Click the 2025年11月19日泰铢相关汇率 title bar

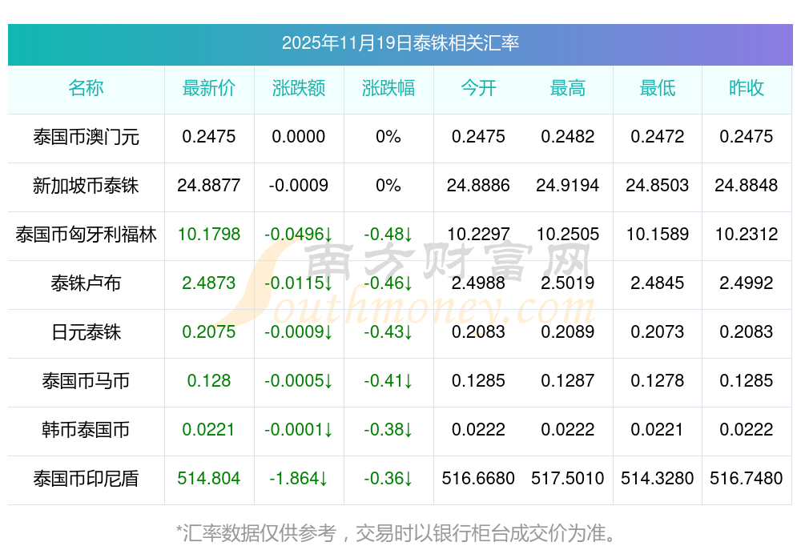click(400, 43)
